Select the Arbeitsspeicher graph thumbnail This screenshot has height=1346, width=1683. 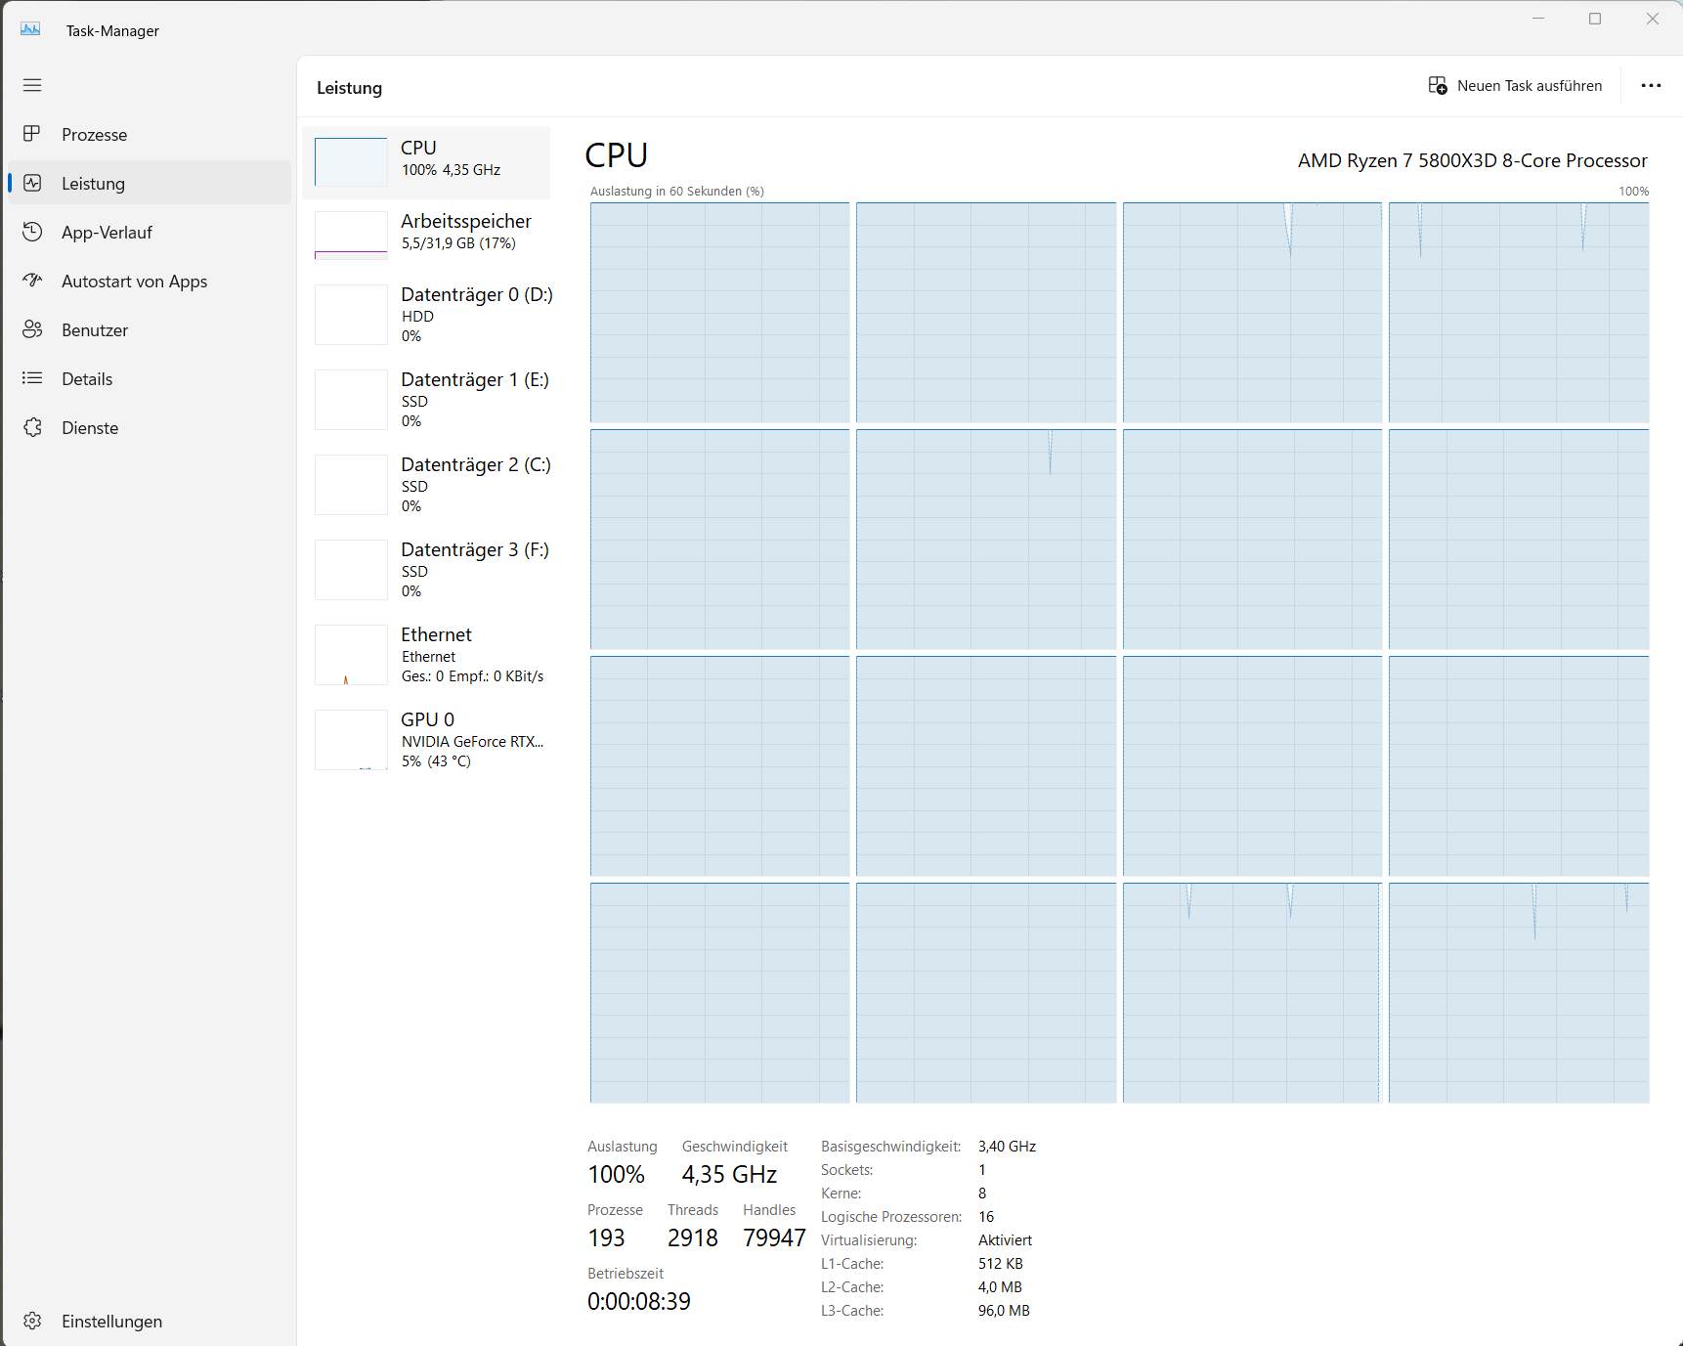click(x=351, y=236)
